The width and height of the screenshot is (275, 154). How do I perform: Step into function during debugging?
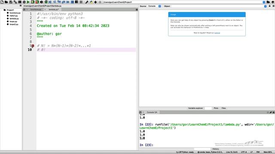coord(59,2)
